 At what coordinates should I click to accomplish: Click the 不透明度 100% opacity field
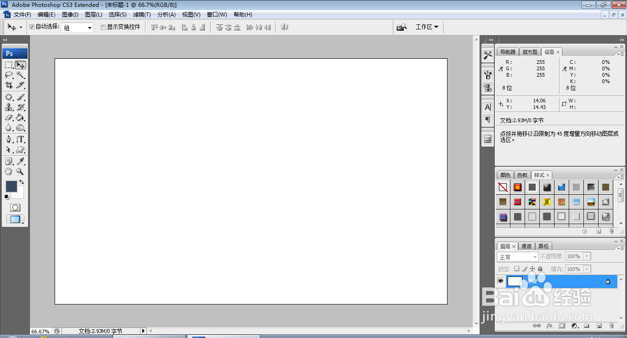[x=574, y=256]
